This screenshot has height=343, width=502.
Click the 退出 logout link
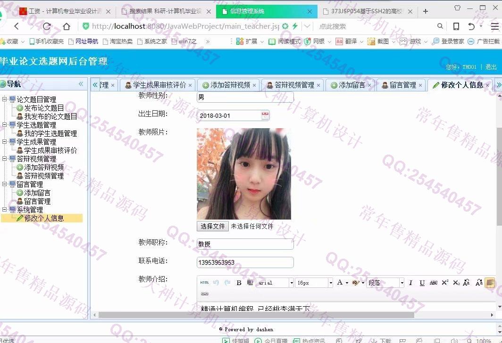pos(491,67)
